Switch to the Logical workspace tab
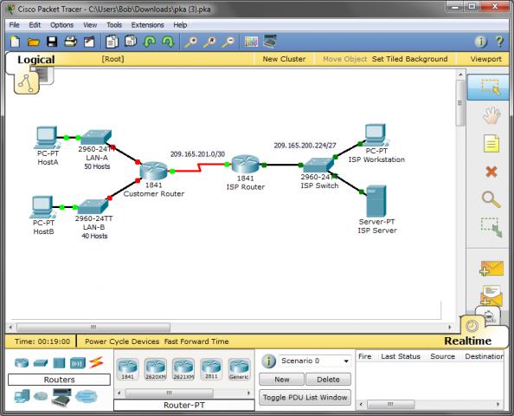 [36, 60]
